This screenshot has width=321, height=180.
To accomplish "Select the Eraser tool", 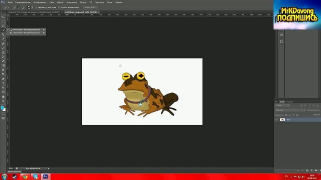I will point(3,61).
